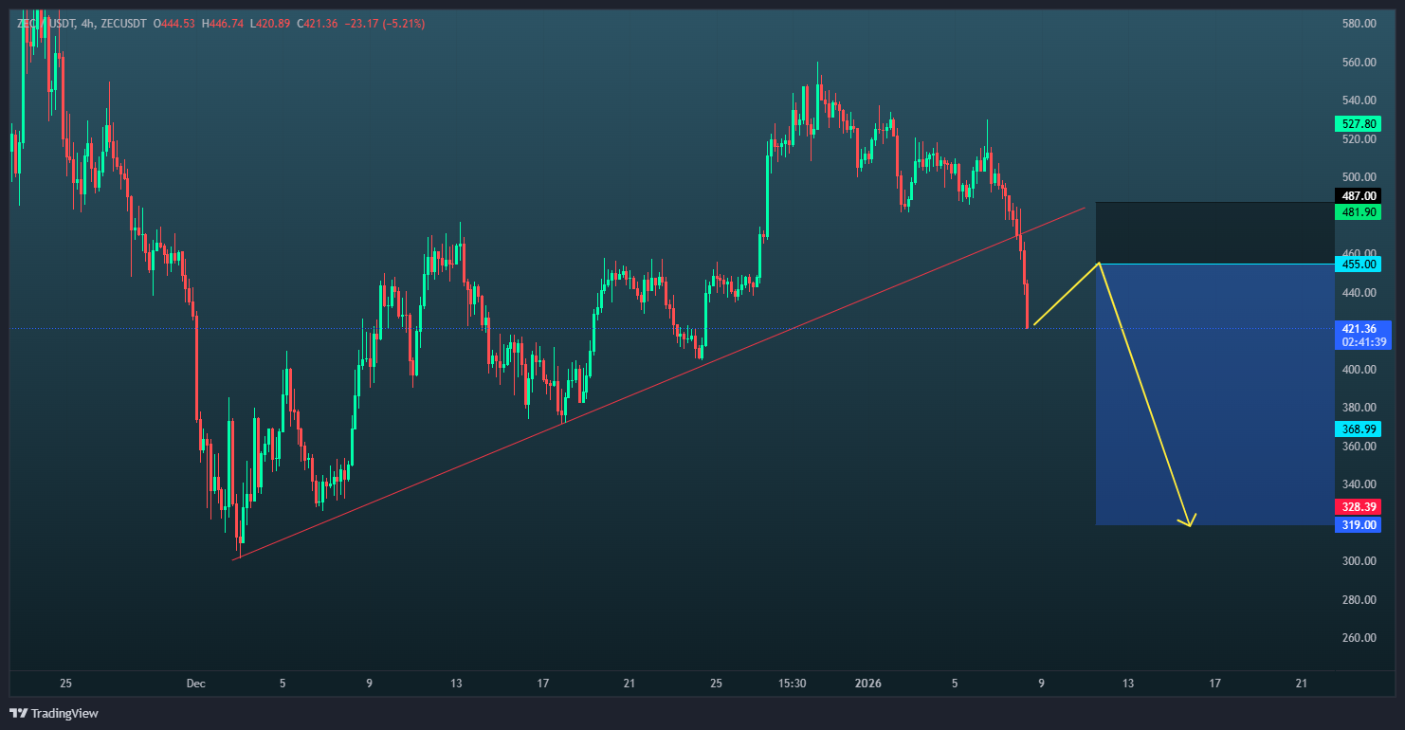Select the cyan 368.99 price label

pos(1357,429)
